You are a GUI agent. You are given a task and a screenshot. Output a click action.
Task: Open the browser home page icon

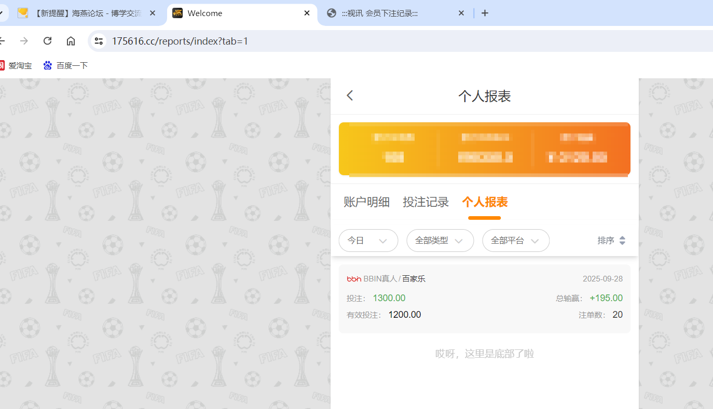pos(71,40)
